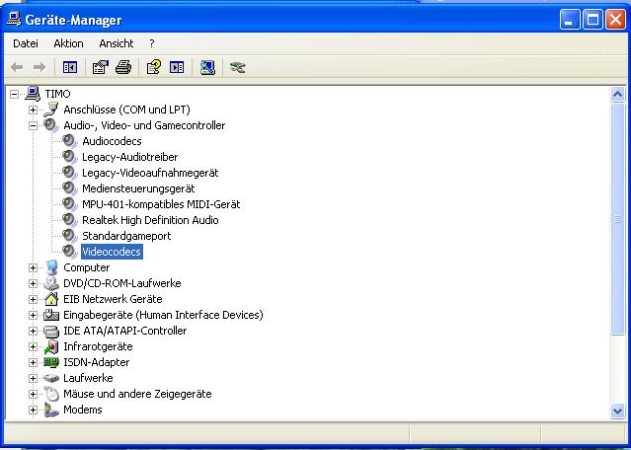Click the scrollbar up arrow
The image size is (631, 450).
point(617,95)
